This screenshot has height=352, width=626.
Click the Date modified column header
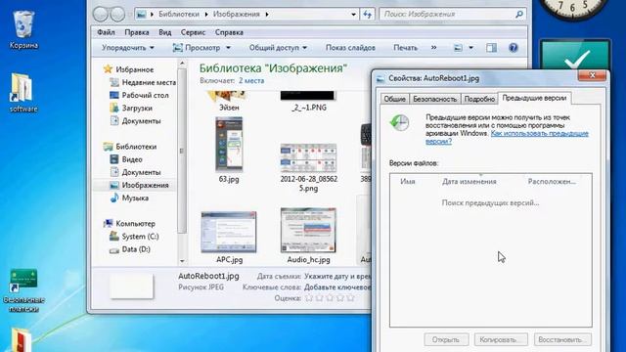469,181
